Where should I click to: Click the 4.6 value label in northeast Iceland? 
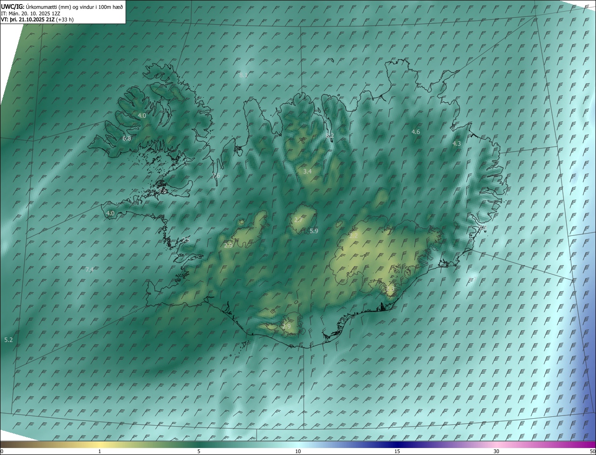tap(416, 132)
